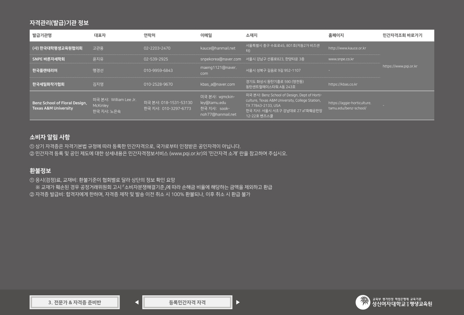This screenshot has width=464, height=315.
Task: Select the '홈페이지' column header
Action: [336, 36]
